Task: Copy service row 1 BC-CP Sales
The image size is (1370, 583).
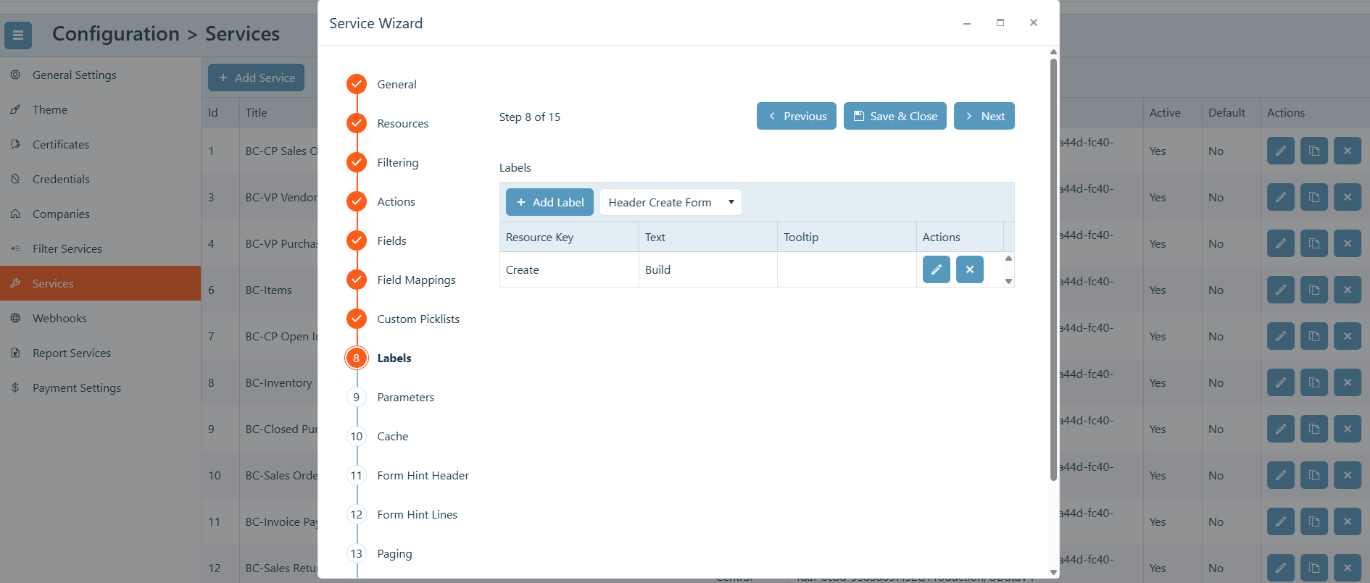Action: tap(1313, 151)
